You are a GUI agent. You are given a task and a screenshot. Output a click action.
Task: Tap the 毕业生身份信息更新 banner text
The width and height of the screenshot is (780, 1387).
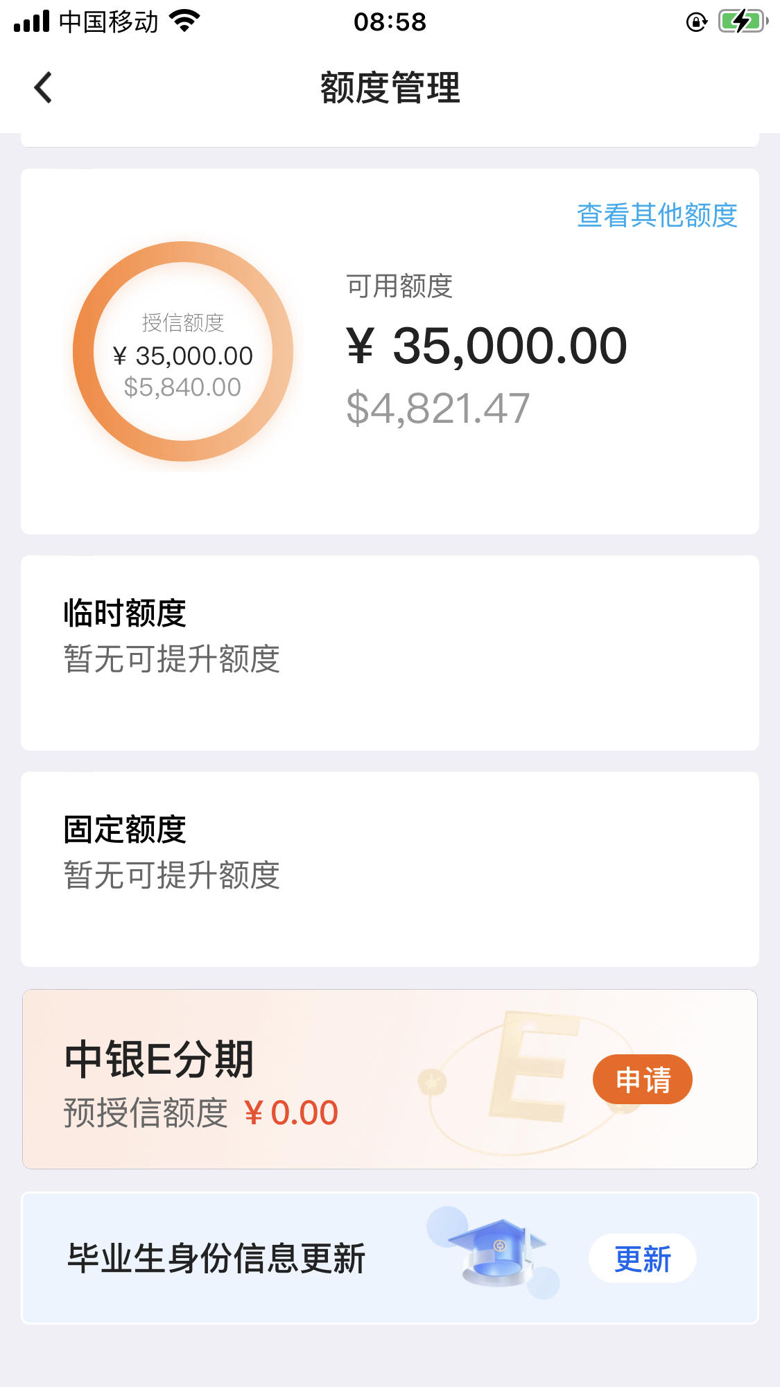point(216,1258)
